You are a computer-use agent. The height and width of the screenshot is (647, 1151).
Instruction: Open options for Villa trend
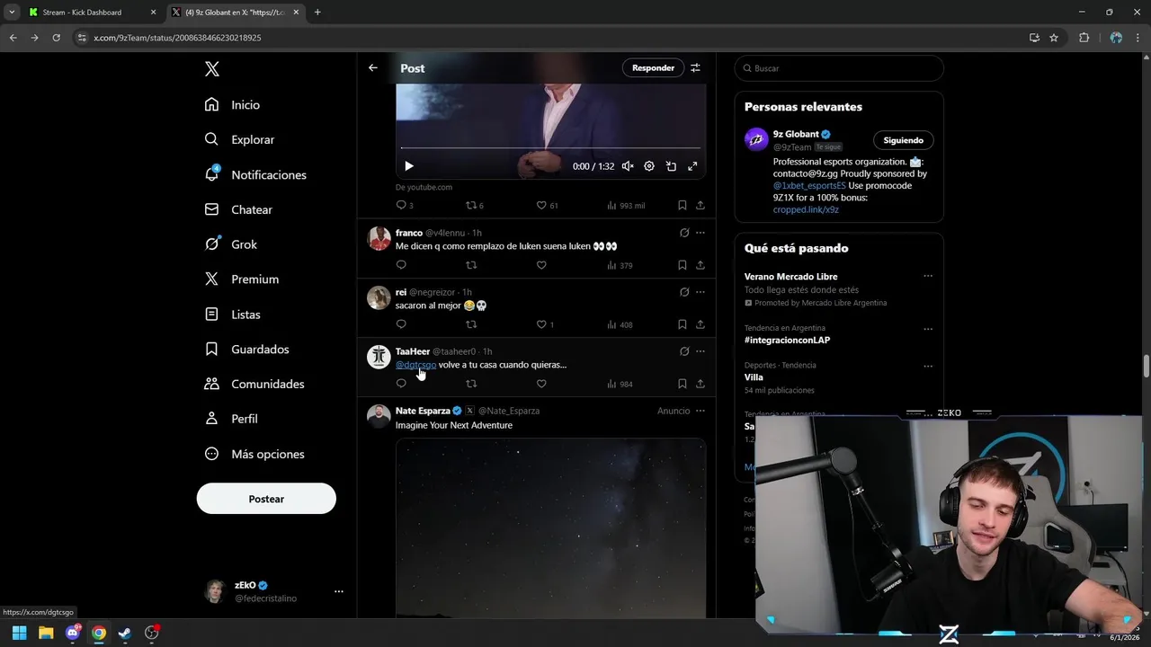[x=928, y=367]
